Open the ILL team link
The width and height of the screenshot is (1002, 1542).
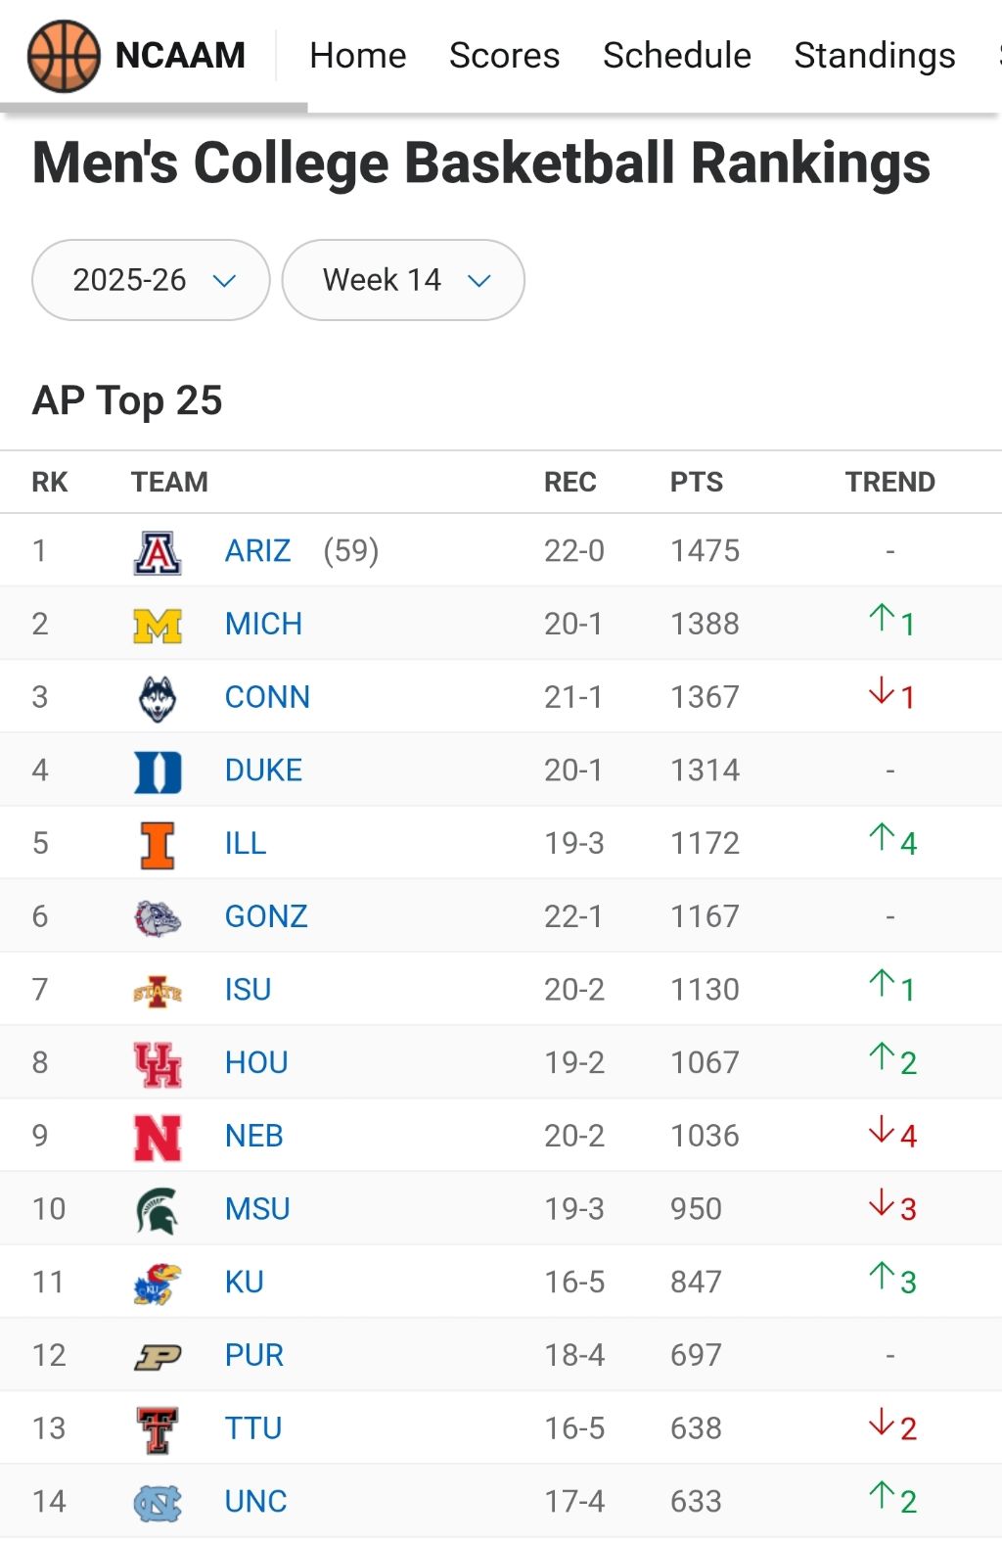[246, 844]
